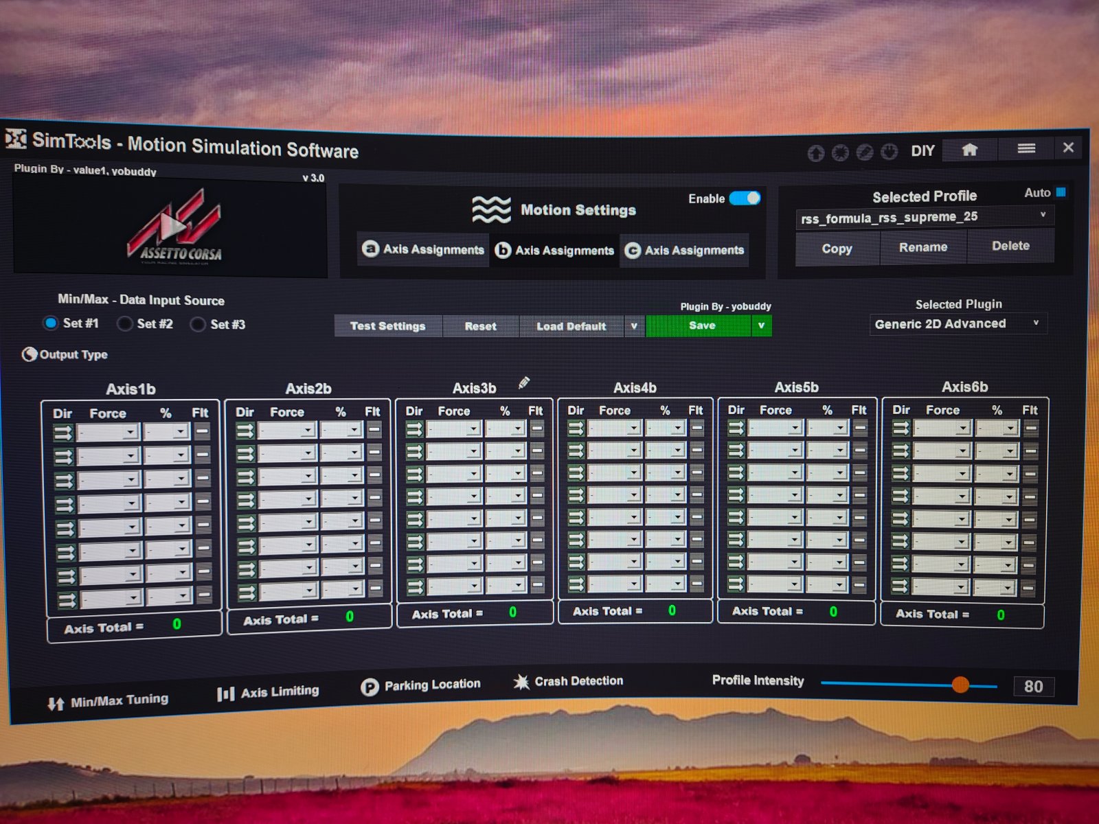Image resolution: width=1099 pixels, height=824 pixels.
Task: Select the Set #1 data input source
Action: tap(50, 323)
